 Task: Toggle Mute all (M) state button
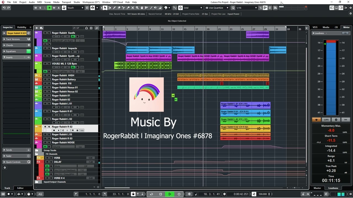[36, 8]
